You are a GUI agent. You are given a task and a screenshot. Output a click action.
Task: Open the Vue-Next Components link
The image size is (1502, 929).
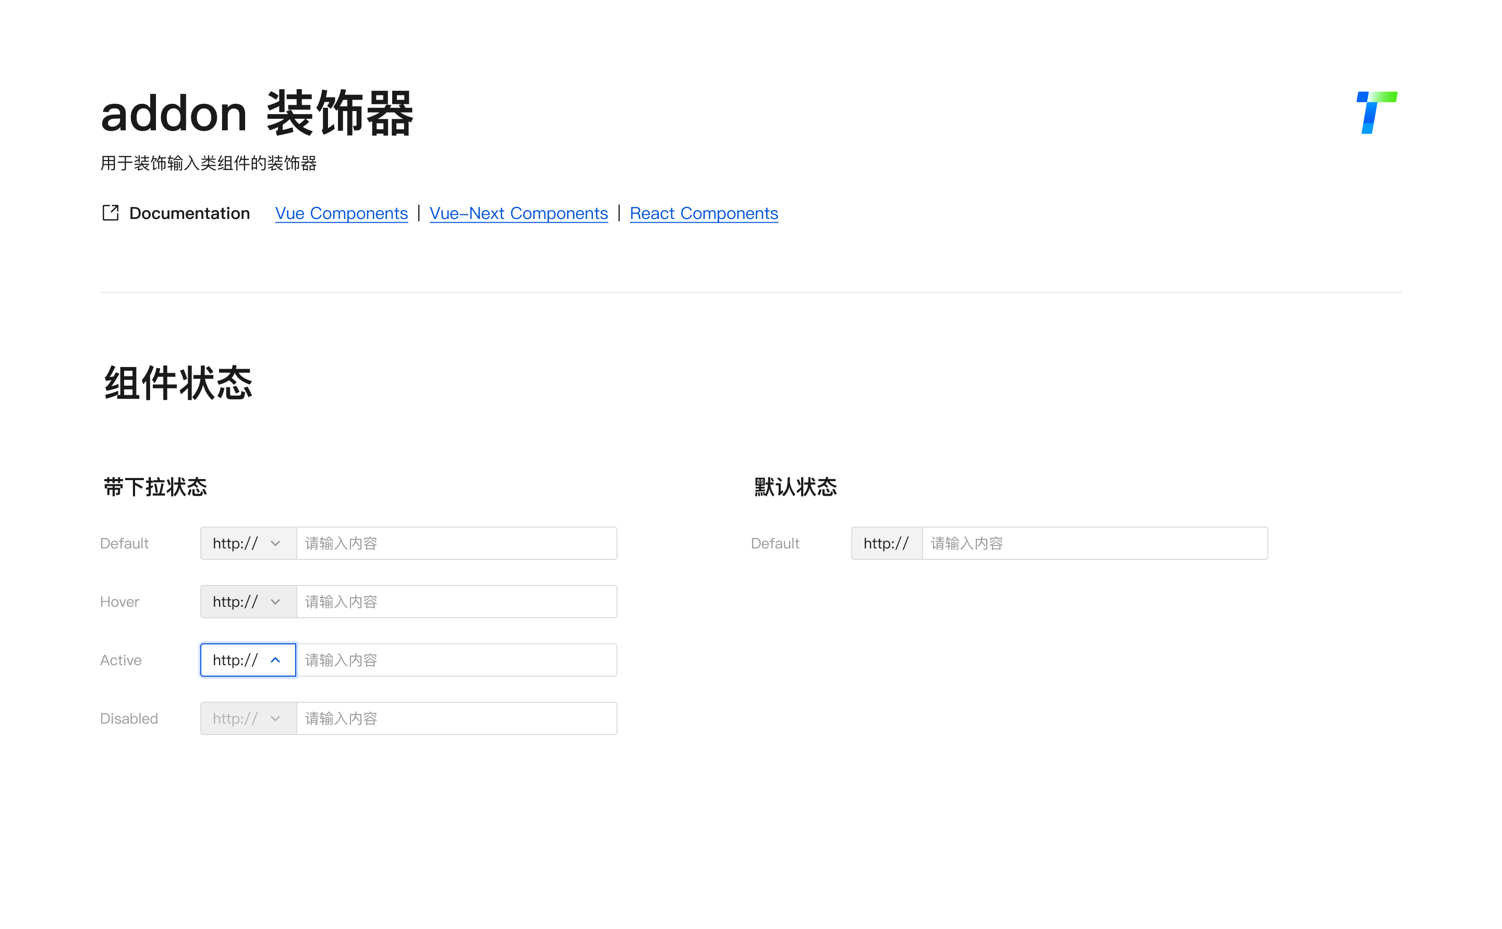[x=518, y=213]
